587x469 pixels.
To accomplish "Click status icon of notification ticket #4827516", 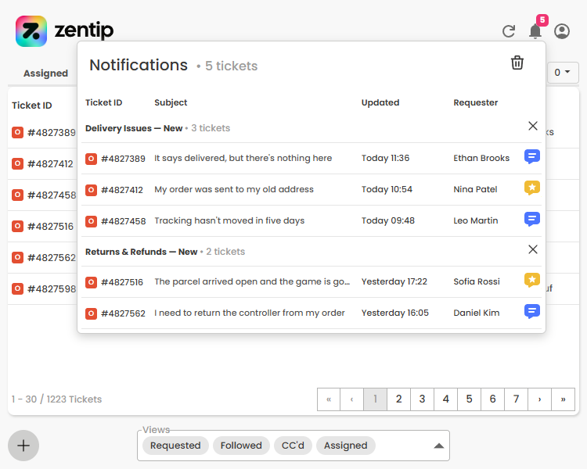I will pyautogui.click(x=91, y=282).
